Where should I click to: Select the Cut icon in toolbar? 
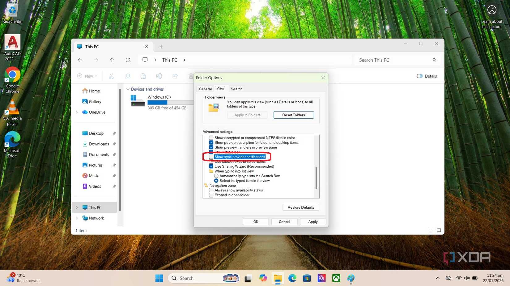111,76
